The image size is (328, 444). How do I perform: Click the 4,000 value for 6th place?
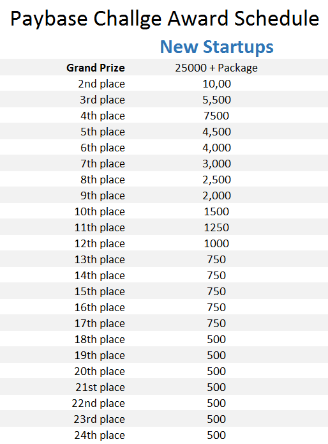pos(216,148)
